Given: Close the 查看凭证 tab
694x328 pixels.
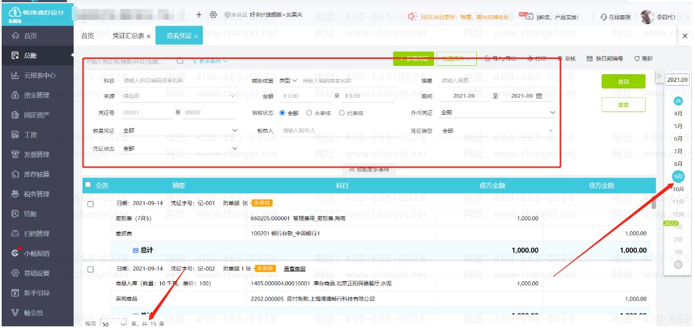Looking at the screenshot, I should 196,36.
